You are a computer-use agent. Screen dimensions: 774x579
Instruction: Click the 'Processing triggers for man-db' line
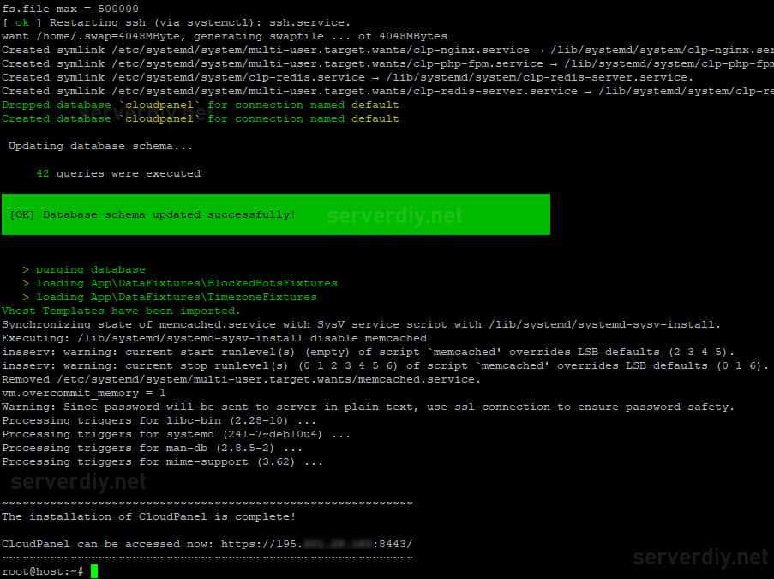[152, 448]
